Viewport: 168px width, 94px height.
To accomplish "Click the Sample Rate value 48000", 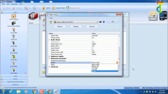I will pyautogui.click(x=94, y=44).
